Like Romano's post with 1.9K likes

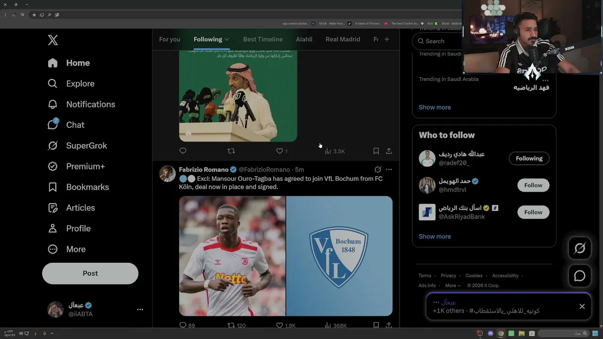pyautogui.click(x=285, y=325)
